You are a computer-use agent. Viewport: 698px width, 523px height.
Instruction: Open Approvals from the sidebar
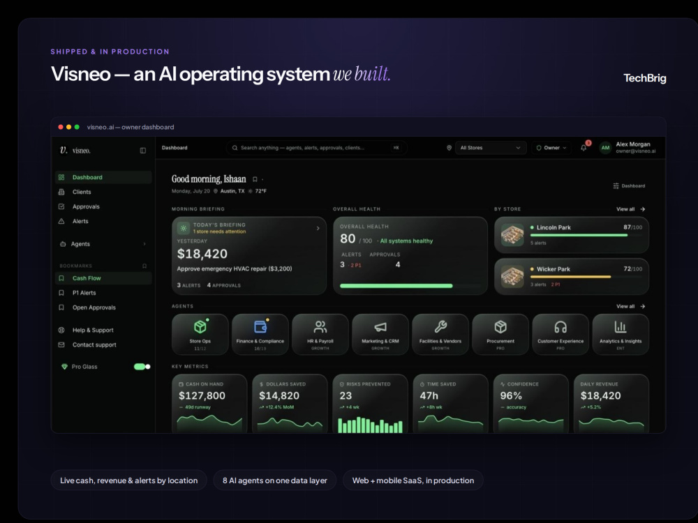click(103, 206)
